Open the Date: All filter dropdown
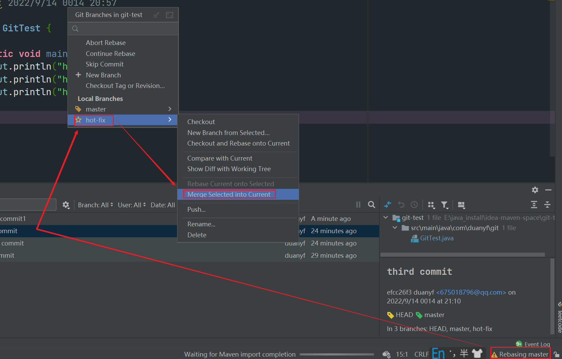Screen dimensions: 562x359 (163, 205)
